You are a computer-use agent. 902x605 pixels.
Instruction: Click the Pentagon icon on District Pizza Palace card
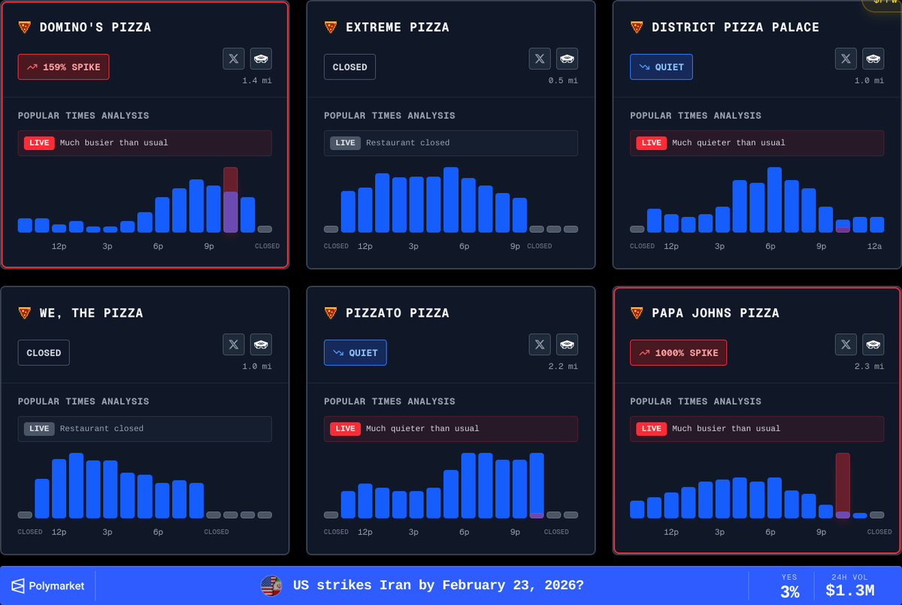(873, 59)
